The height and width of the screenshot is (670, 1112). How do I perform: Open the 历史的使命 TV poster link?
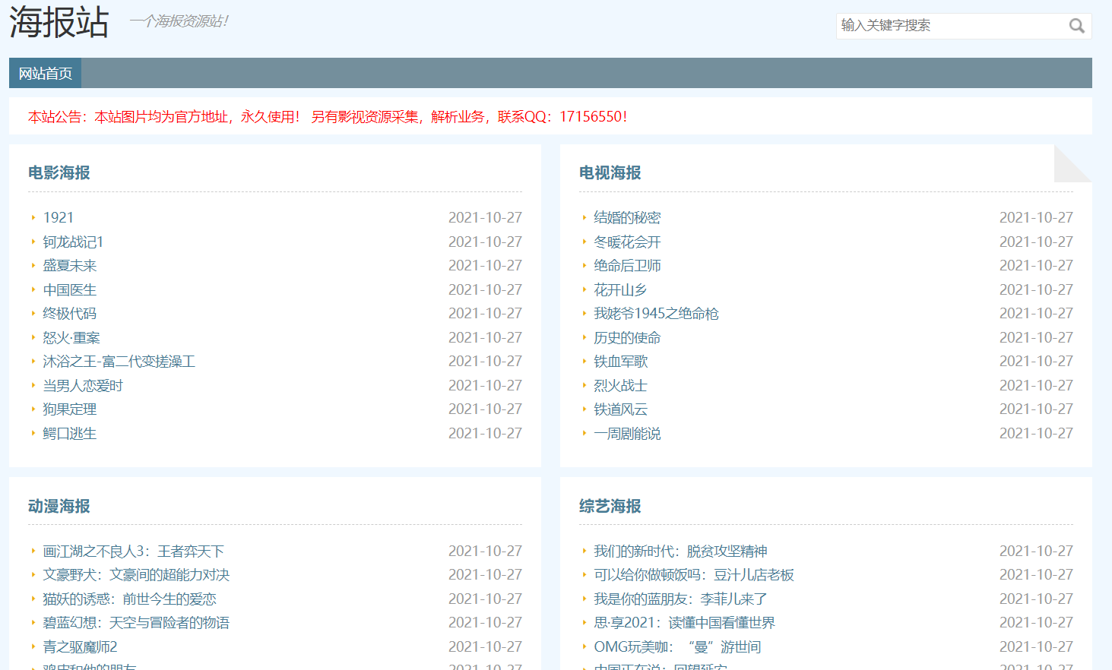click(x=627, y=337)
